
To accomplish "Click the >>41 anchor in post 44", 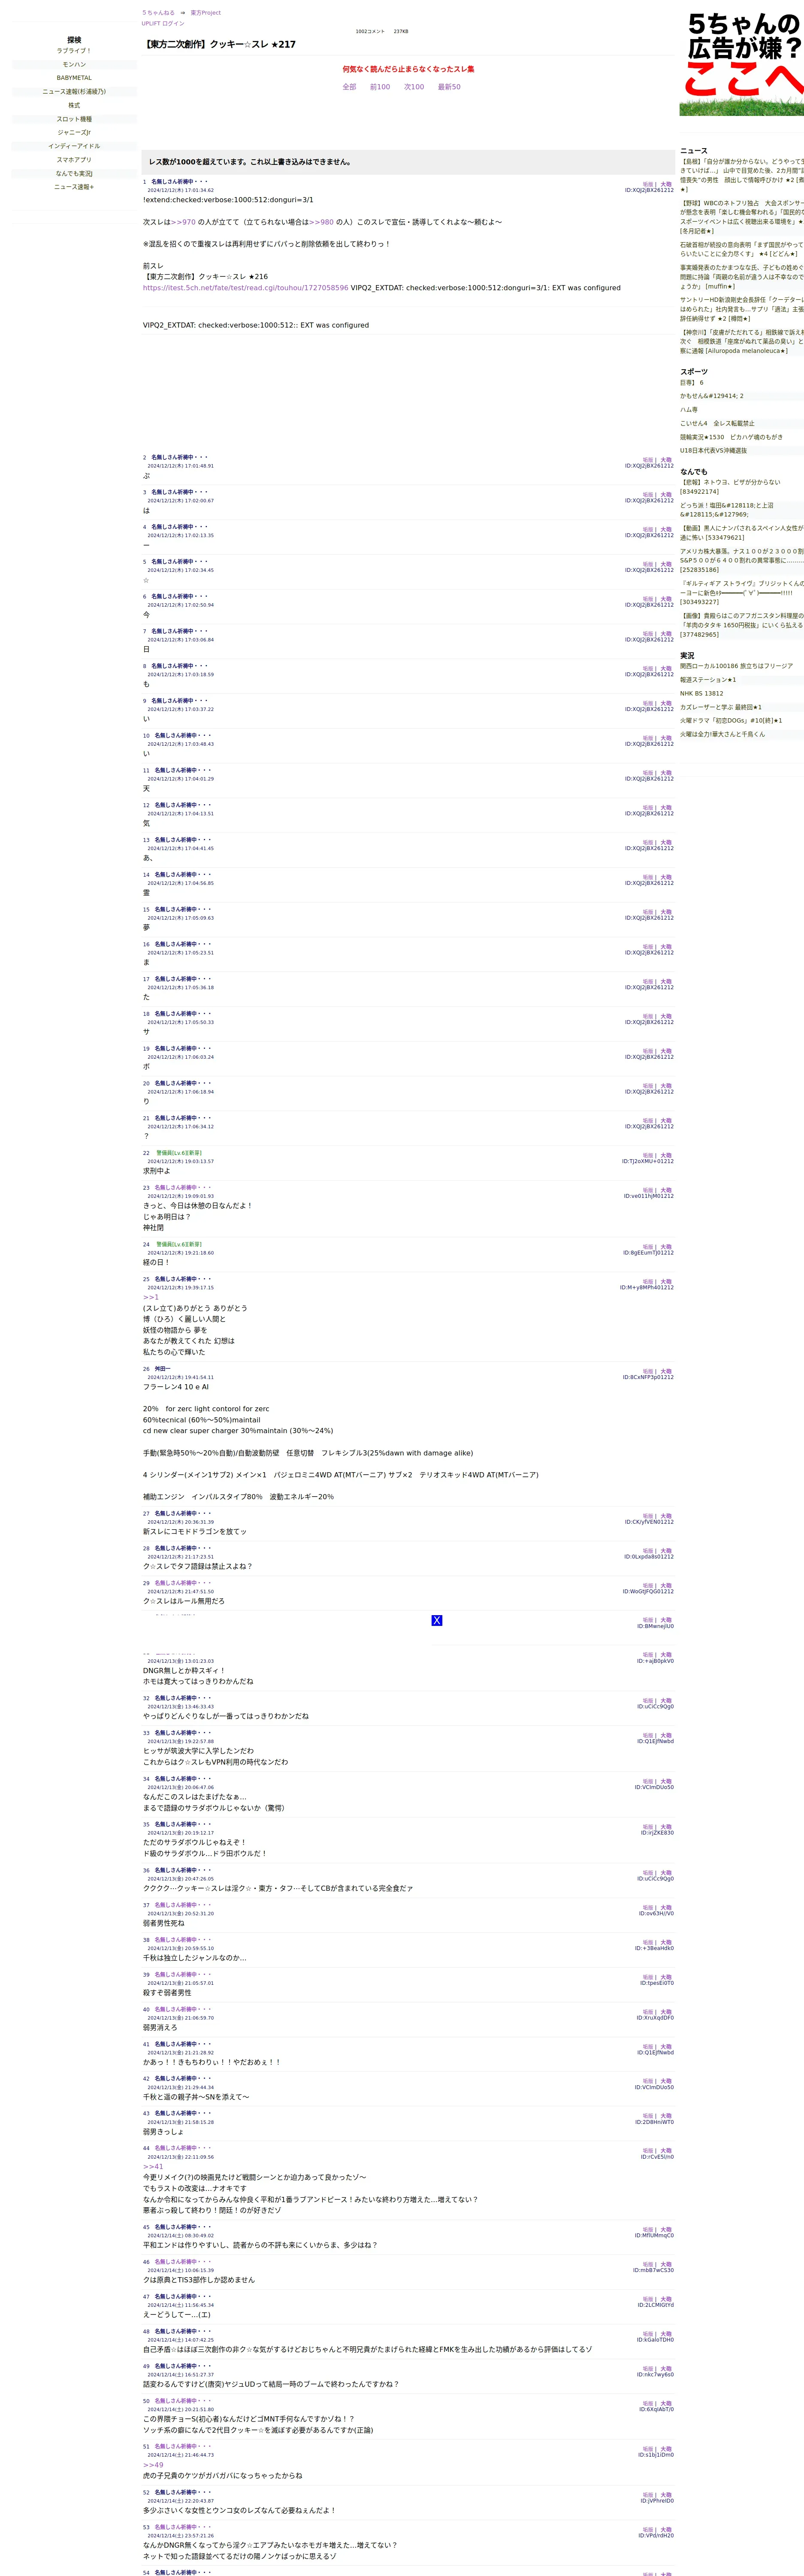I will tap(153, 2166).
